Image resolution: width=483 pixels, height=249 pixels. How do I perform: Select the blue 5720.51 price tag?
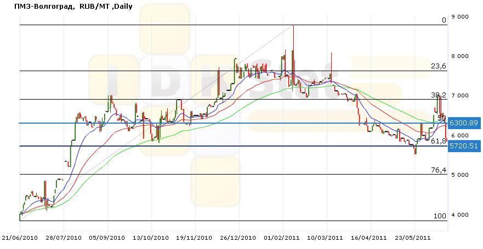[x=465, y=146]
